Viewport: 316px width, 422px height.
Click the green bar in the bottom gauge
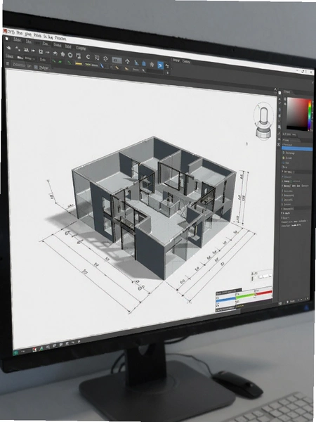[x=245, y=295]
